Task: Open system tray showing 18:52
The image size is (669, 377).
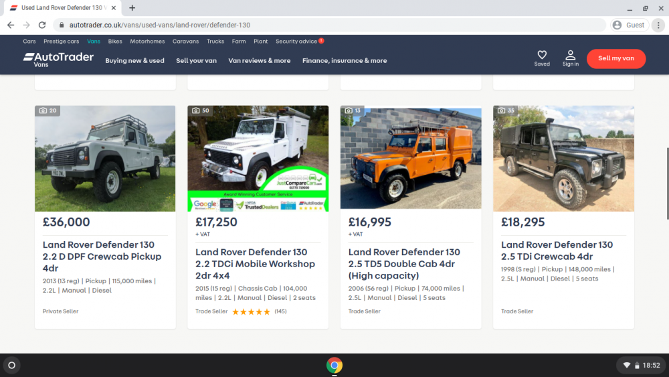Action: tap(642, 366)
